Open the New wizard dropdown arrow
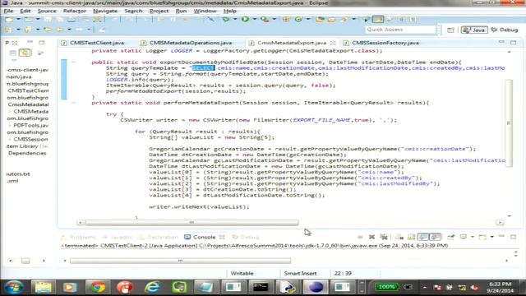Viewport: 526px width, 296px height. tap(18, 20)
